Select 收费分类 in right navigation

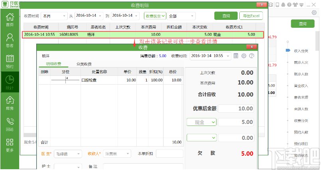301,120
